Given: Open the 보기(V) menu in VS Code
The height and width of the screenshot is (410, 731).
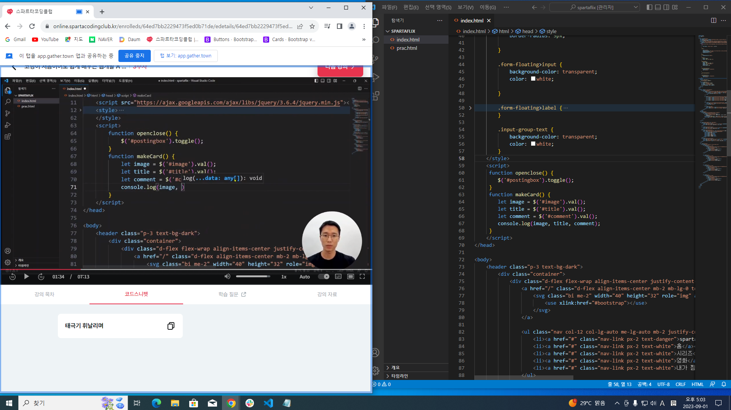Looking at the screenshot, I should coord(466,7).
